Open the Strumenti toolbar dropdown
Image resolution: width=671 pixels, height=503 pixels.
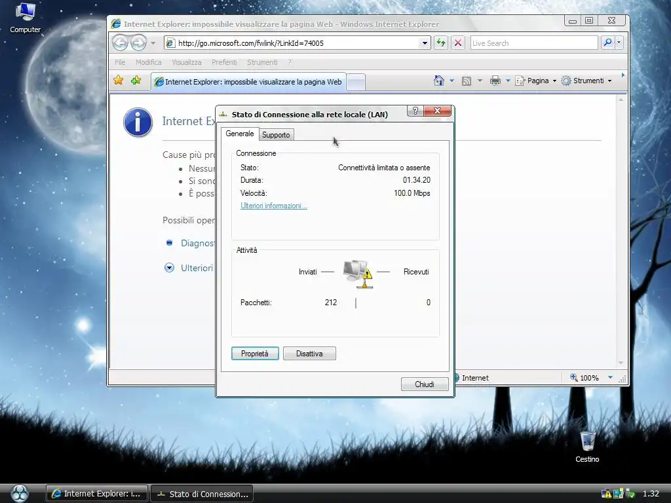pos(586,81)
